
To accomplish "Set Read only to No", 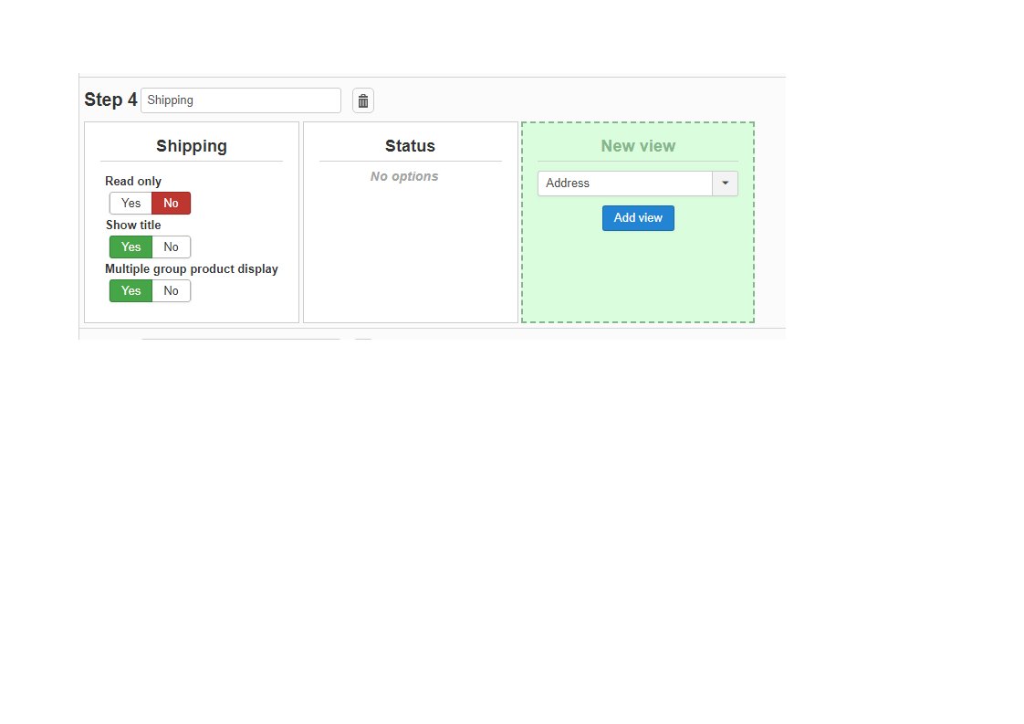I will pos(171,204).
